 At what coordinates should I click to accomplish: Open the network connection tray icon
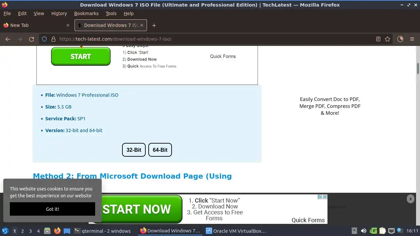click(x=391, y=231)
